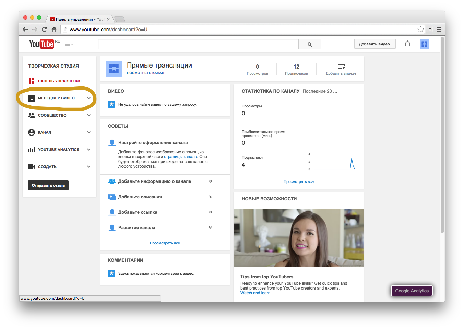Expand the YouTube Analytics section
Viewport: 464px width, 329px height.
(x=89, y=150)
